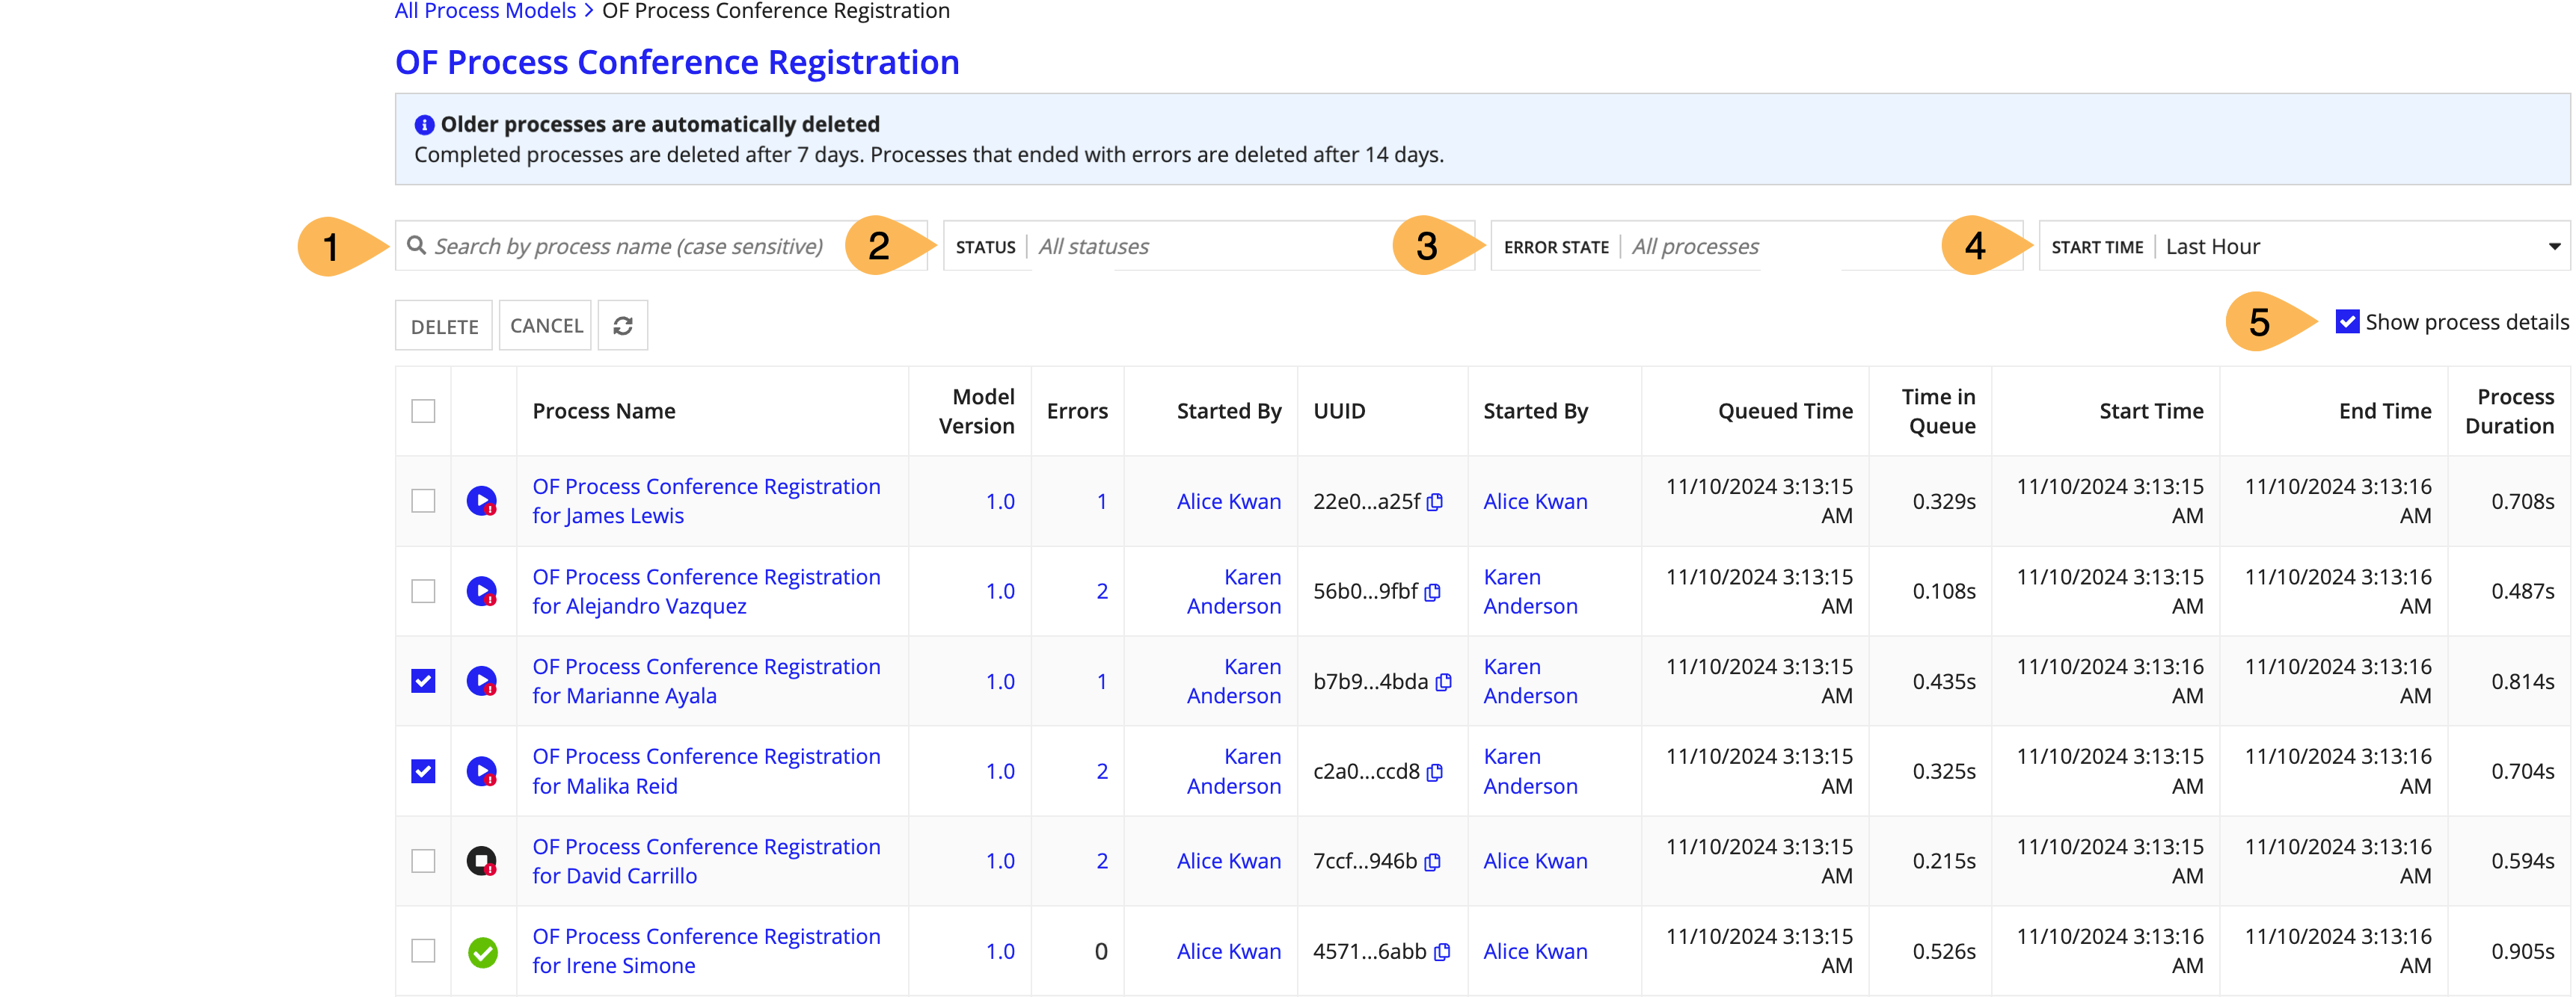Open model version 1.0 for Irene Simone

coord(1000,951)
